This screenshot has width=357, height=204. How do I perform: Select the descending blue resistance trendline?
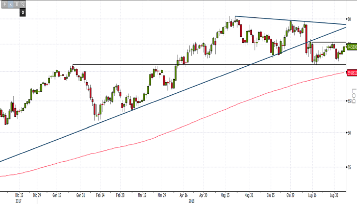[291, 20]
